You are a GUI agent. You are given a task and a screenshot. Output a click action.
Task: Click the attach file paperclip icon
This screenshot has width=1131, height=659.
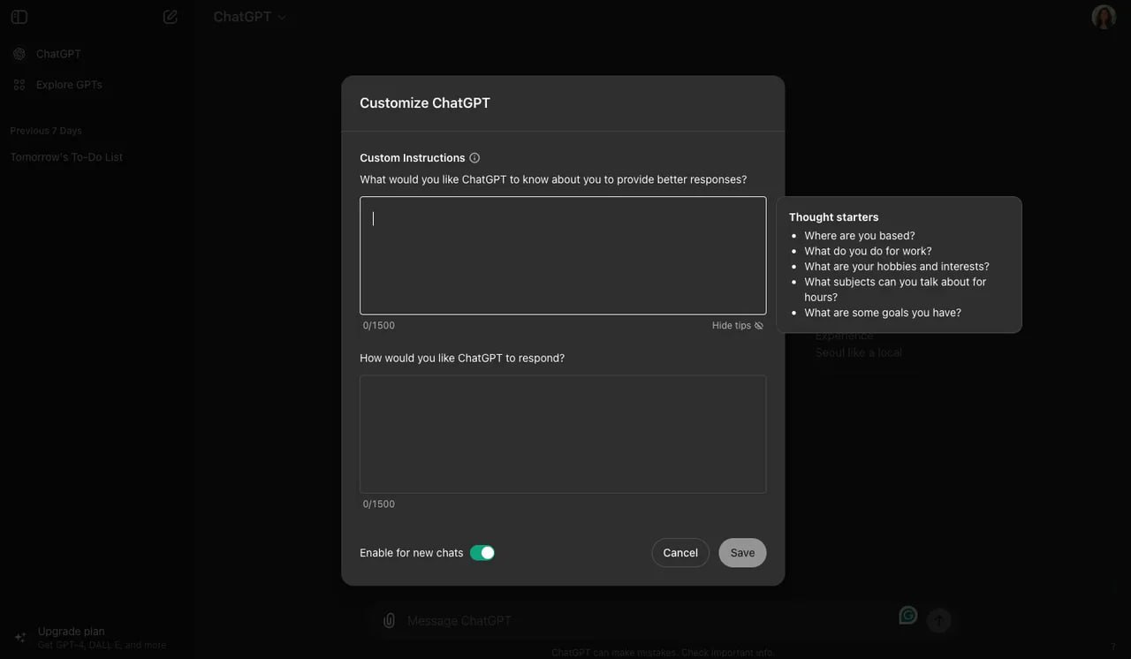click(x=389, y=620)
